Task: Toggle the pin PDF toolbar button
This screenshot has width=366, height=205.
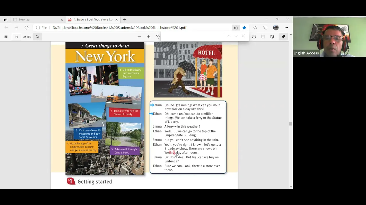Action: tap(283, 37)
